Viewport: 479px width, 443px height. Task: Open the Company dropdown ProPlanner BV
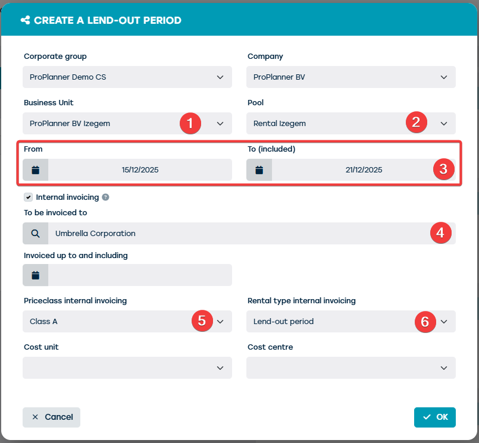click(351, 77)
